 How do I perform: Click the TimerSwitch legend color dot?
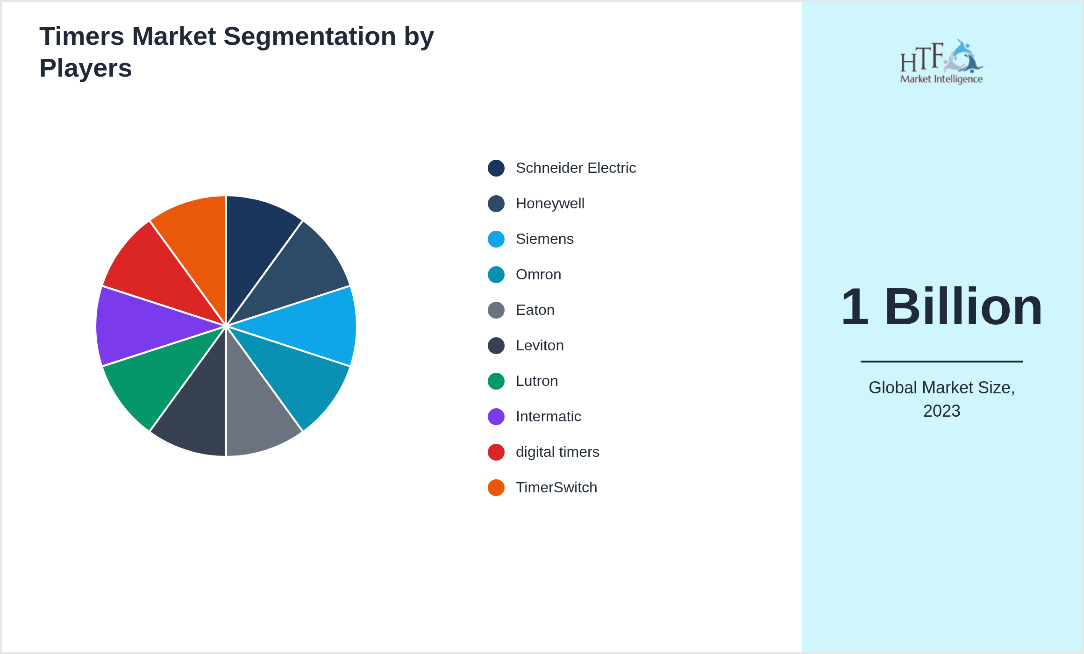tap(496, 488)
